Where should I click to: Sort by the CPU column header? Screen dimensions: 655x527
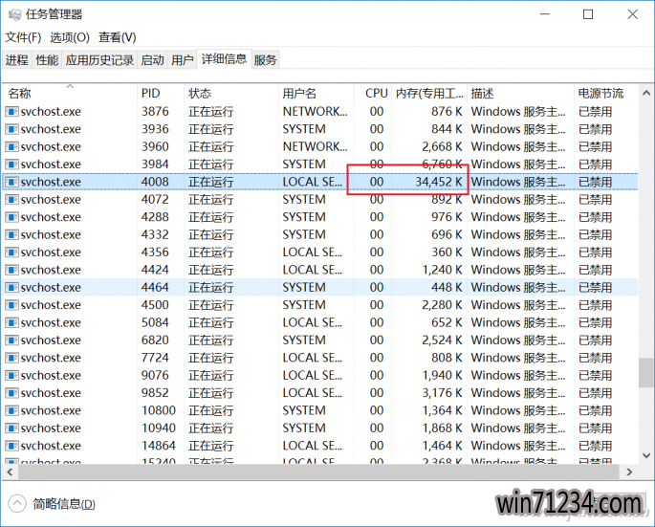373,93
